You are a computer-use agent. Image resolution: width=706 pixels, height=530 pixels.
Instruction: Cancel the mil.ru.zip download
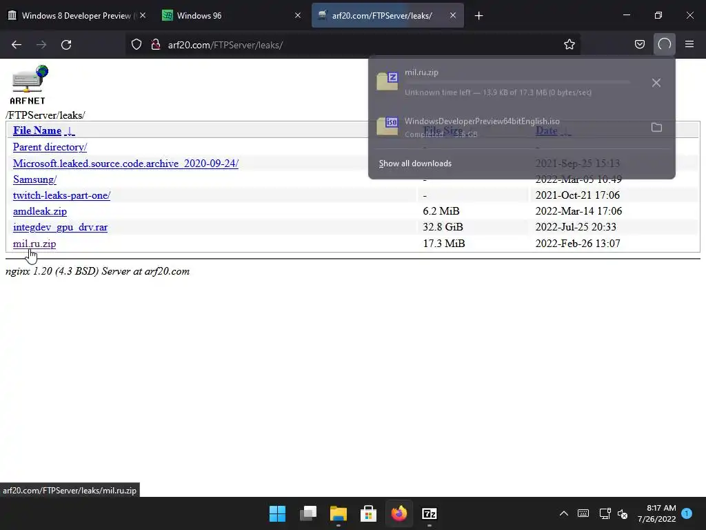point(656,83)
